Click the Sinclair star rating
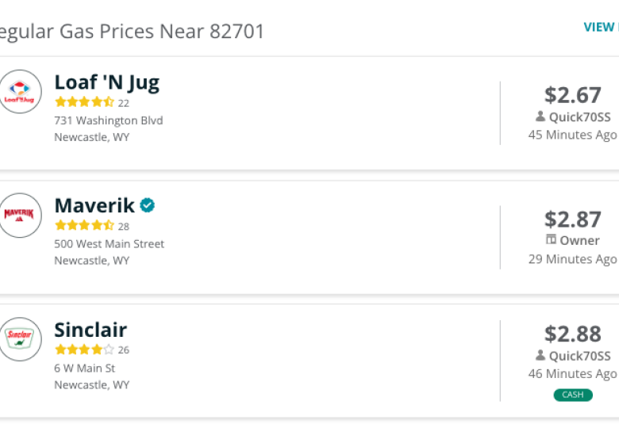Image resolution: width=619 pixels, height=424 pixels. (84, 350)
